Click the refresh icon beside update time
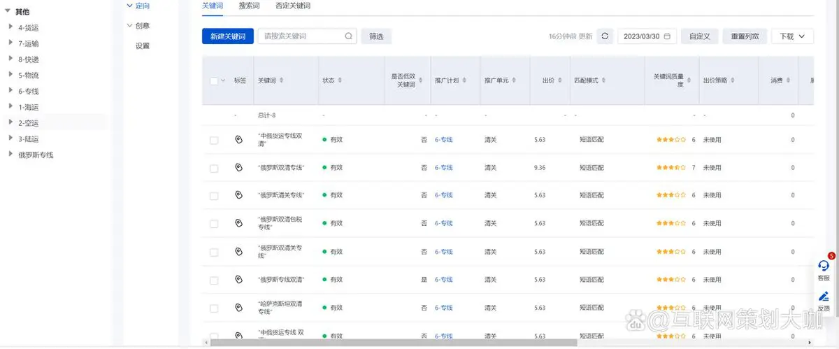 click(605, 36)
